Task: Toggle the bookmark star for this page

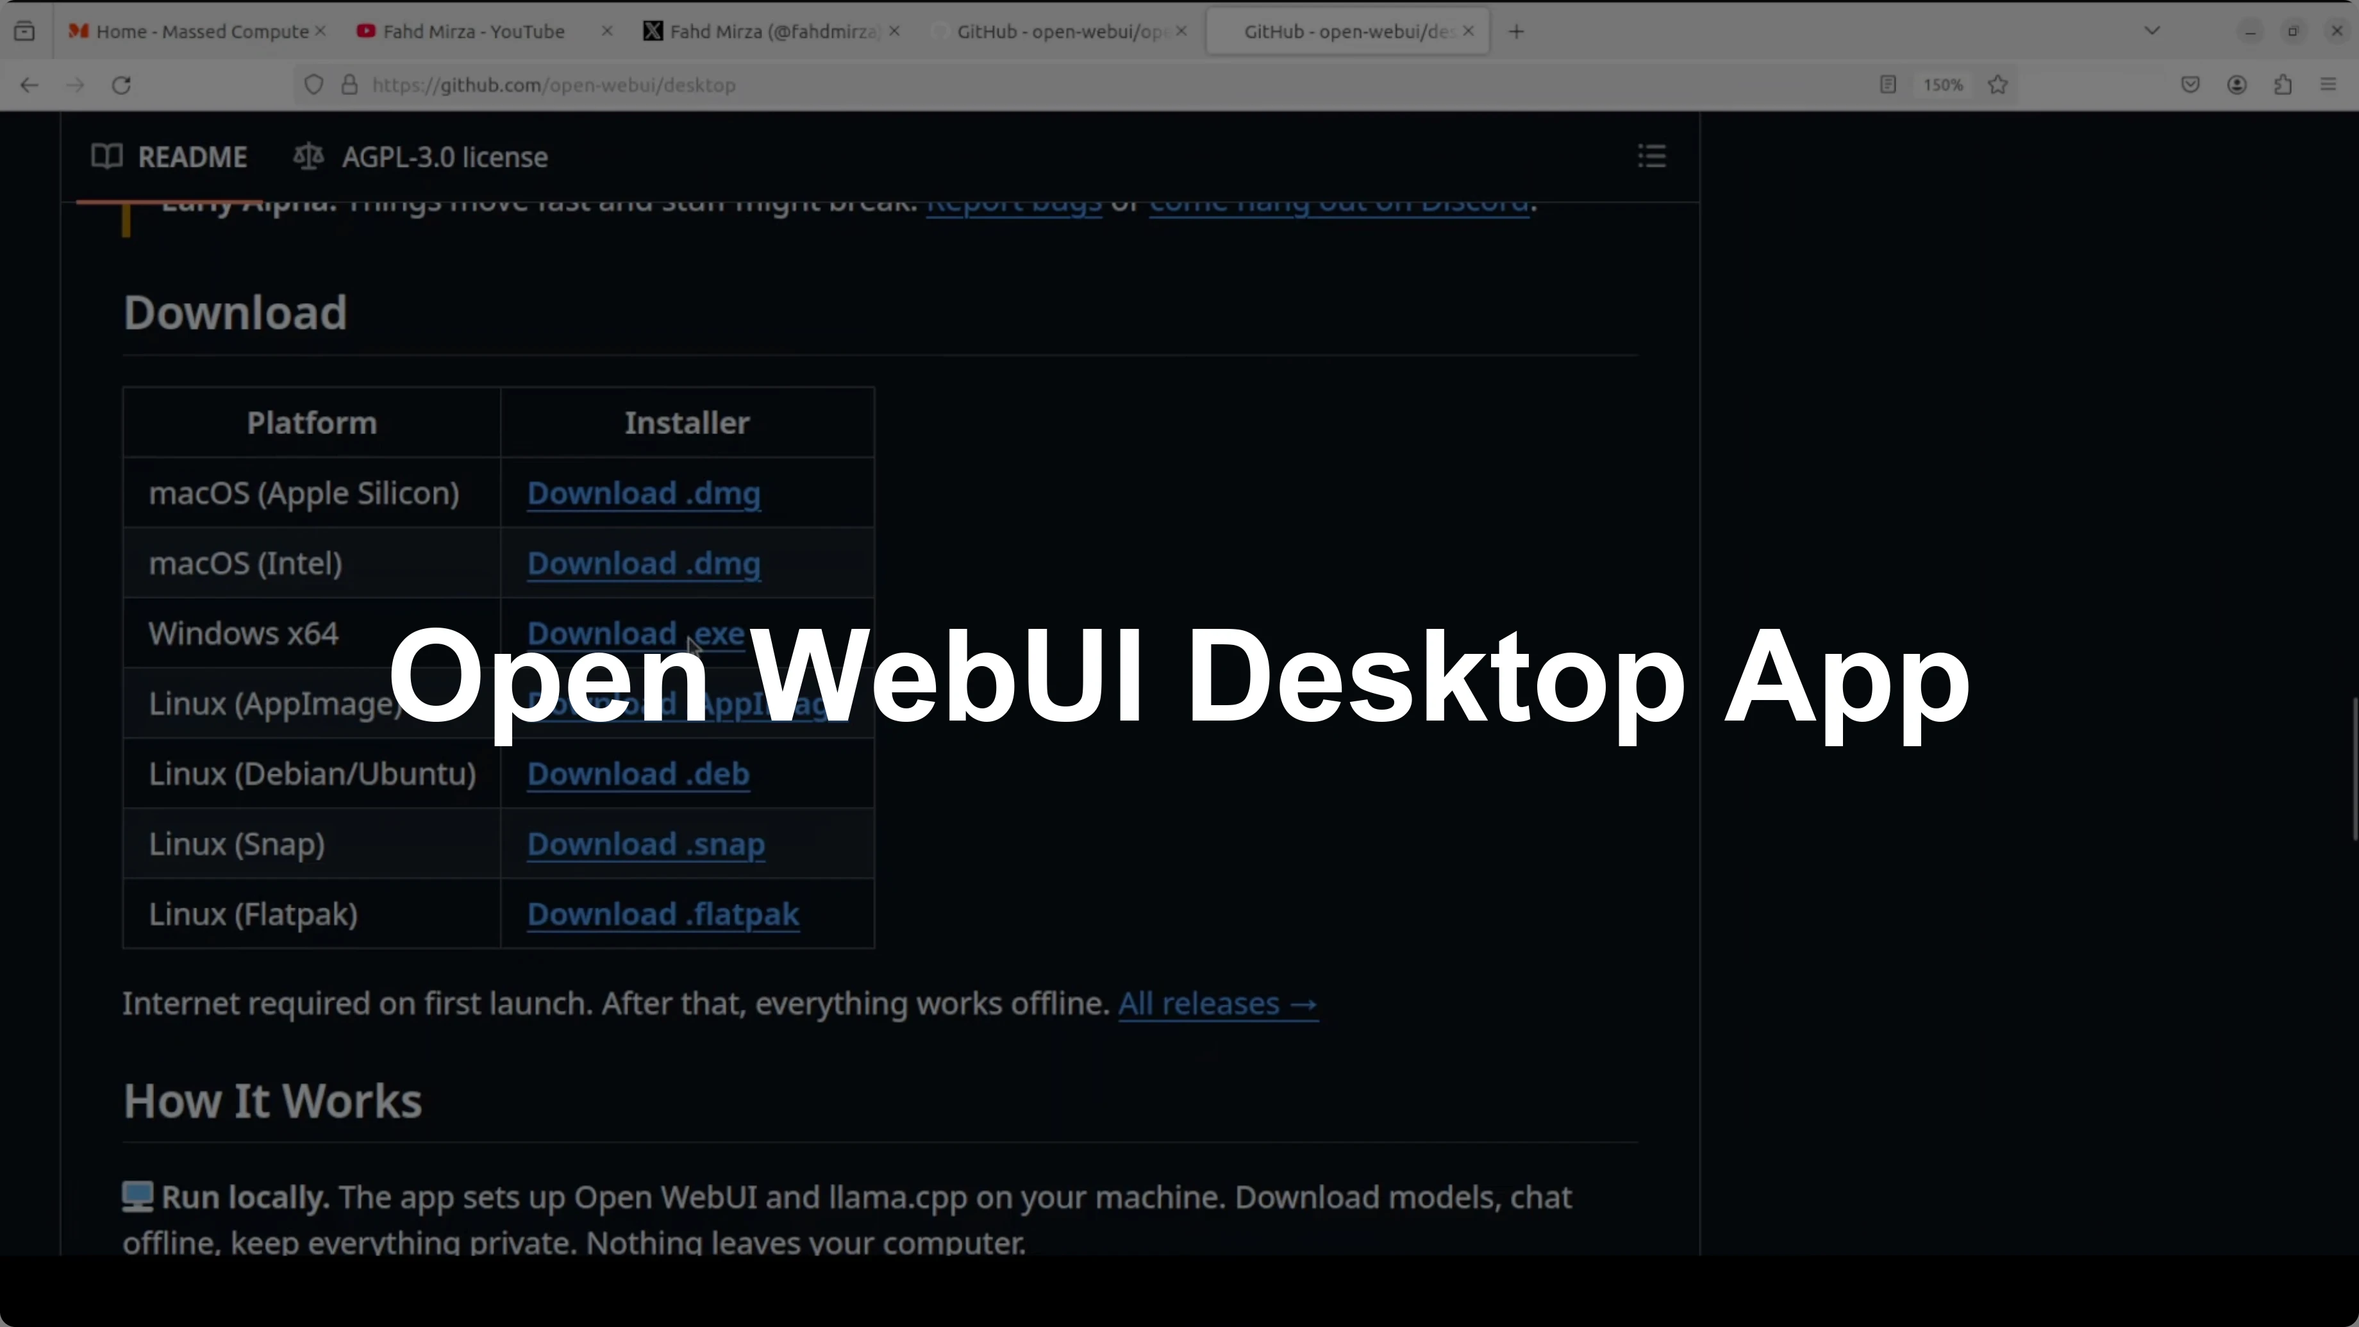Action: click(1997, 84)
